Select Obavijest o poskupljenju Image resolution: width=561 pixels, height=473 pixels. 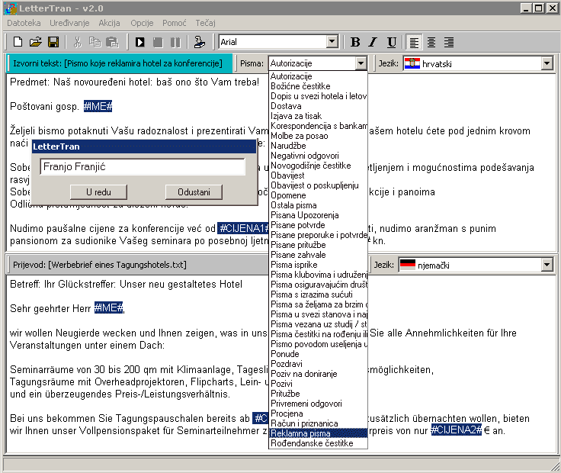tap(318, 185)
